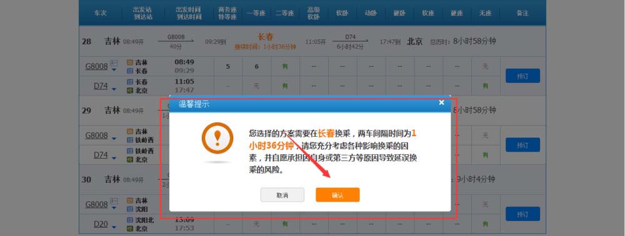Click the 商务座 特等座 column header
This screenshot has width=625, height=236.
(x=227, y=13)
